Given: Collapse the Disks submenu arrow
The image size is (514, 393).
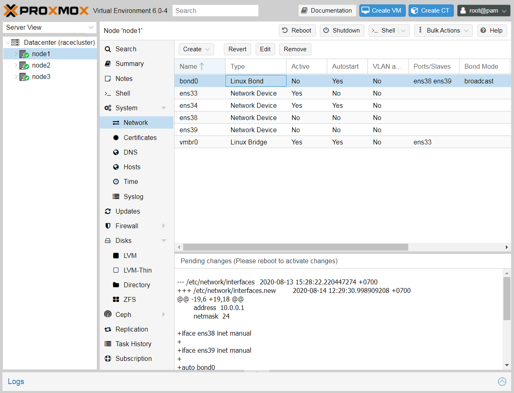Looking at the screenshot, I should pos(164,240).
